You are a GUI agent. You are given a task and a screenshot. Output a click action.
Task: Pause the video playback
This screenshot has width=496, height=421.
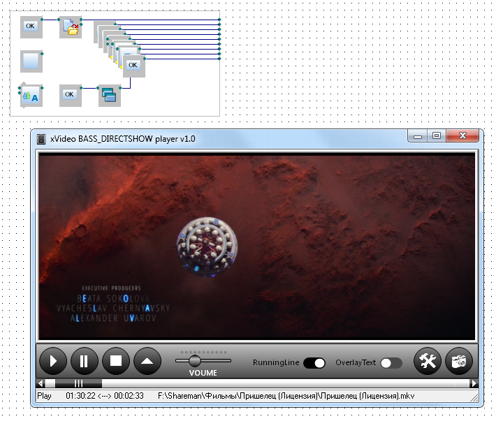[85, 362]
